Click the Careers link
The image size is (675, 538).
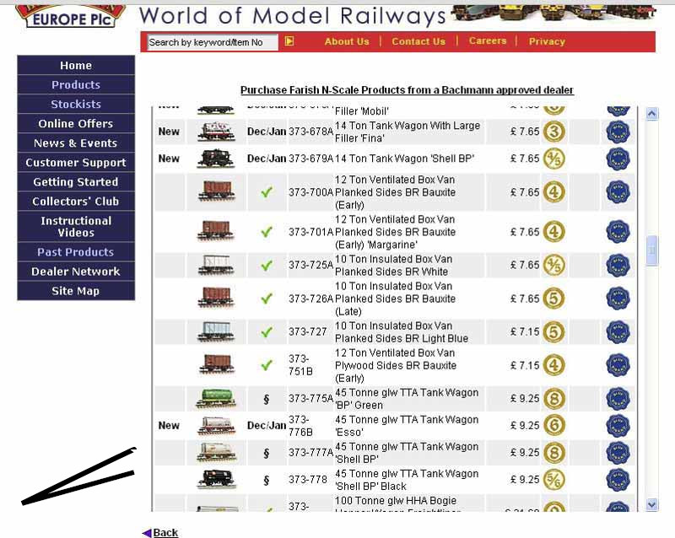488,40
